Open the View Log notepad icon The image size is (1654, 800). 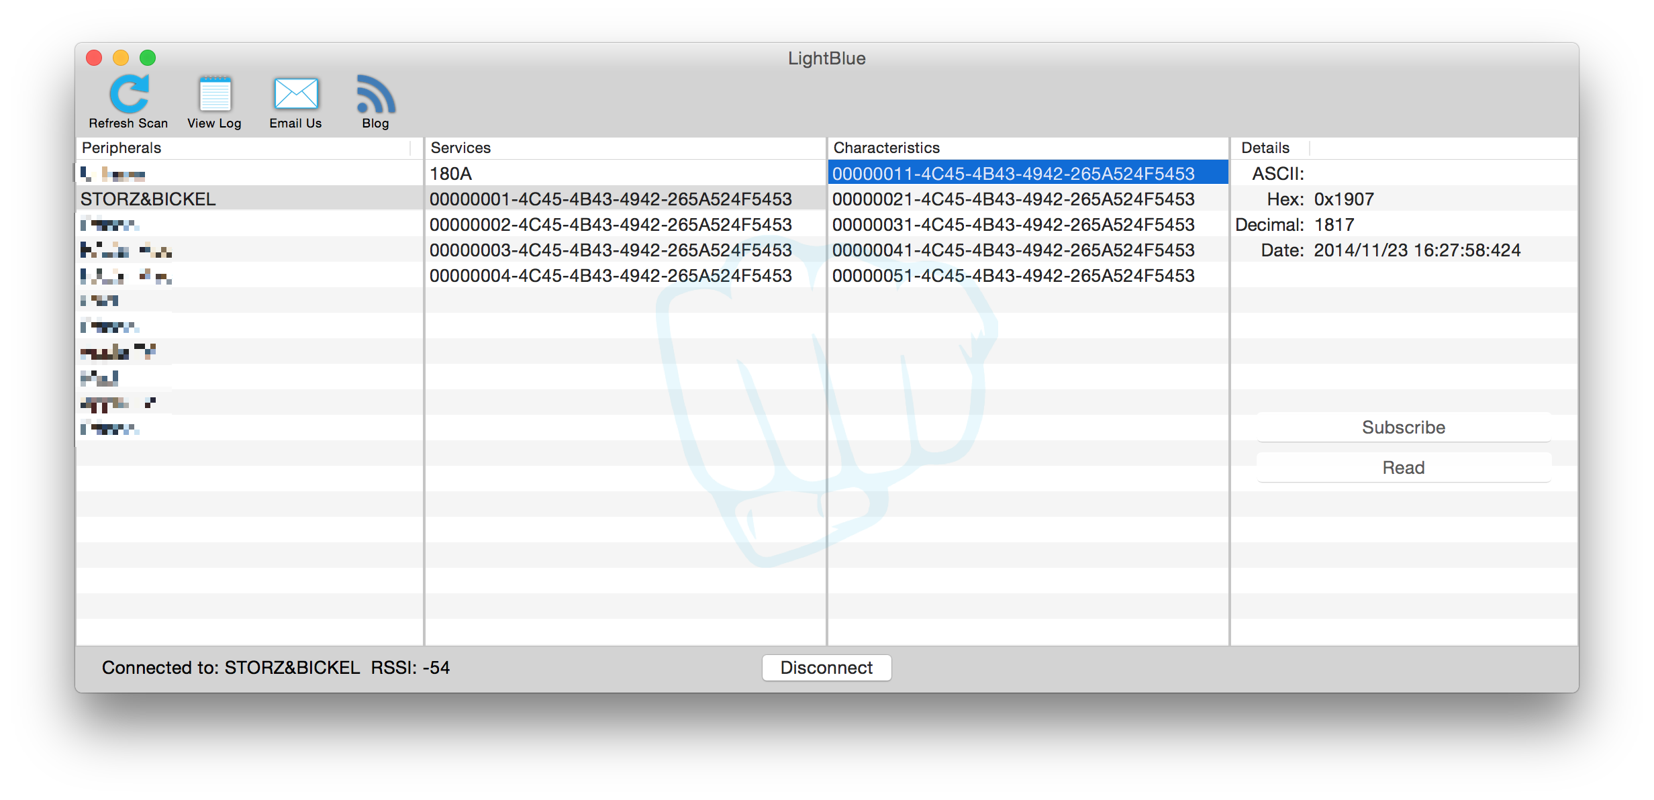click(215, 94)
